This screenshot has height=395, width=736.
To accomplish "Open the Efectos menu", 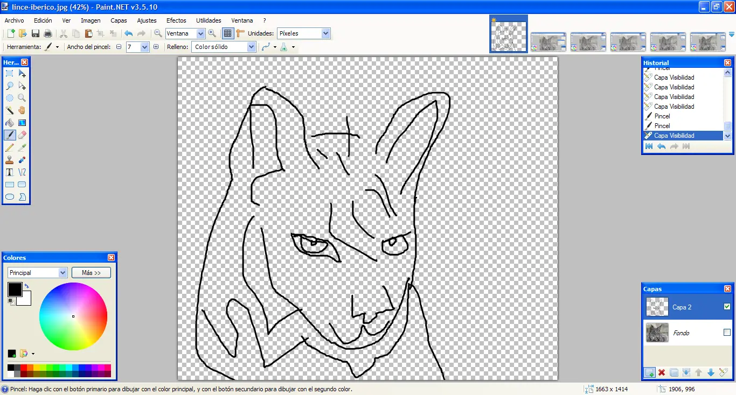I will (176, 20).
